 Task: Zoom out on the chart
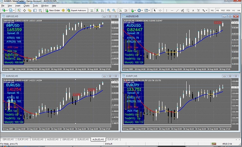coord(114,10)
